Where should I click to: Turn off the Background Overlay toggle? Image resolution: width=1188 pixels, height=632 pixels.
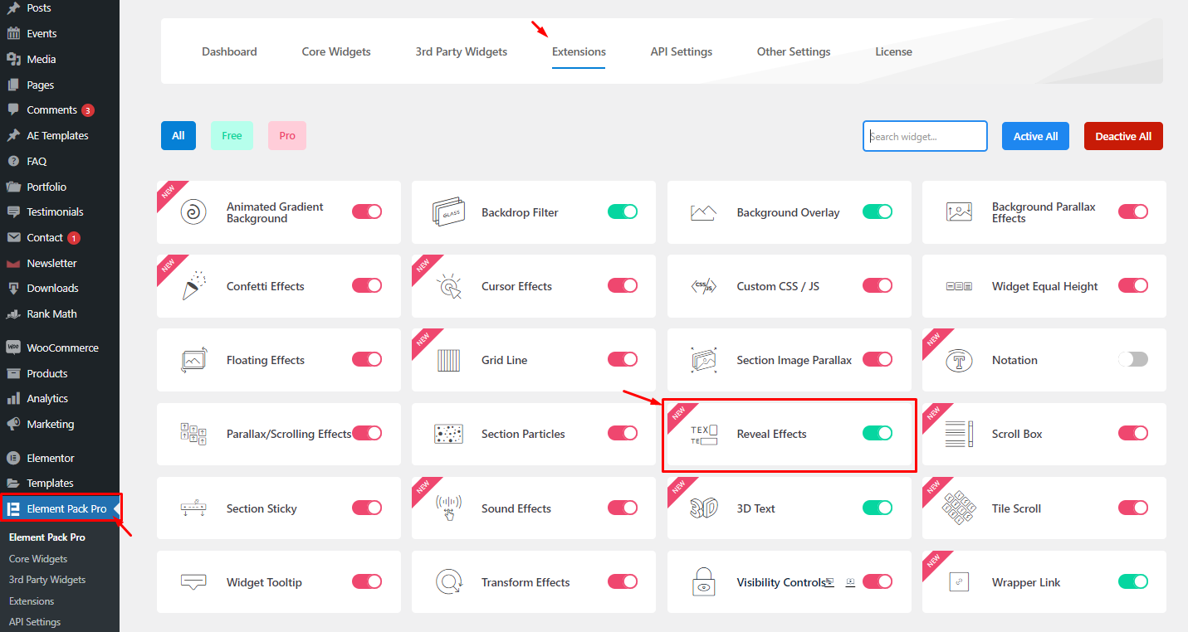pos(878,211)
